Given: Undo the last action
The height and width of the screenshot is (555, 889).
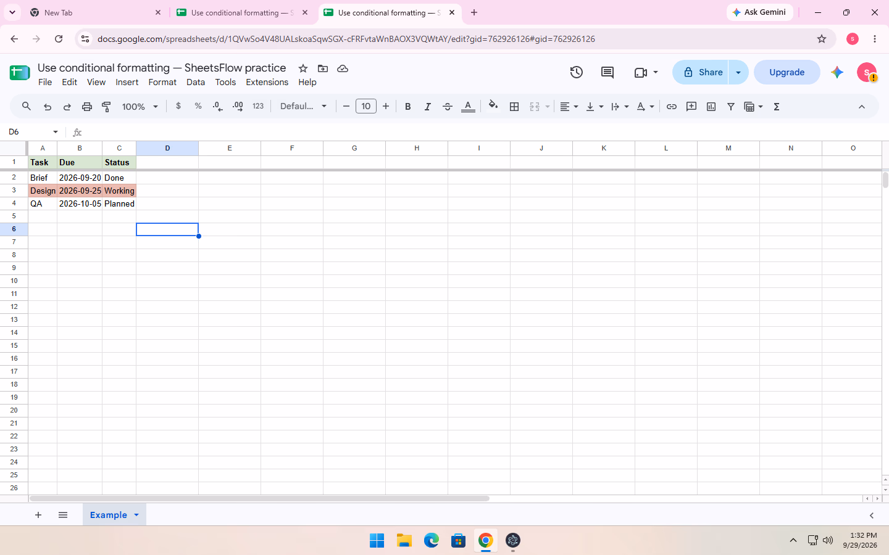Looking at the screenshot, I should coord(48,107).
